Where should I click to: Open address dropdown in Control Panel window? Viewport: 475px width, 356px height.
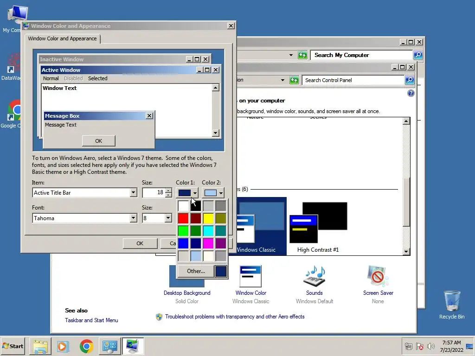click(282, 80)
